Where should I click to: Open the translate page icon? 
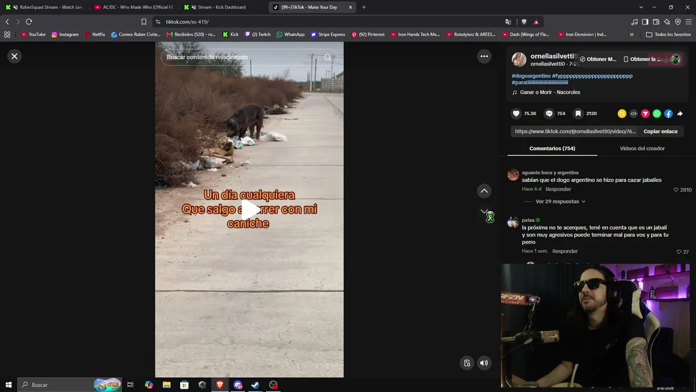coord(508,22)
